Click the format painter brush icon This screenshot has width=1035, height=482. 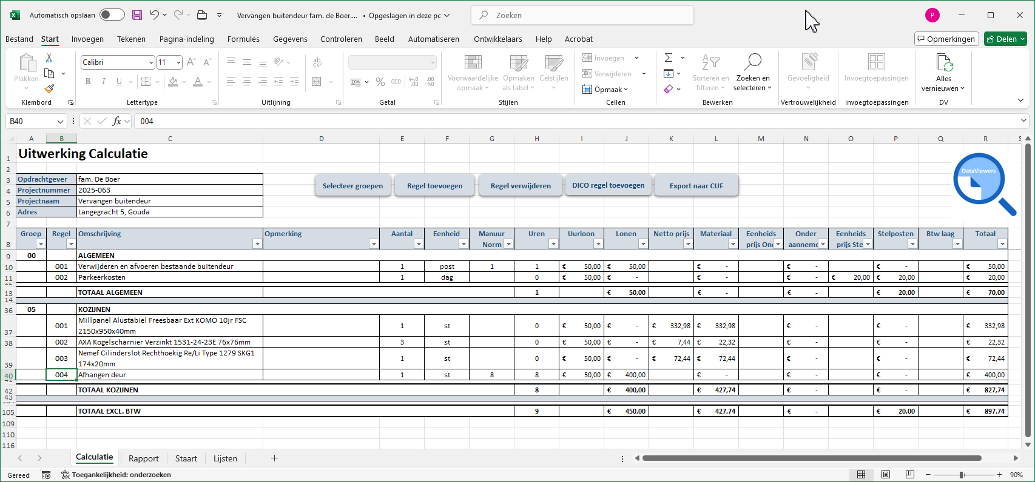click(49, 88)
